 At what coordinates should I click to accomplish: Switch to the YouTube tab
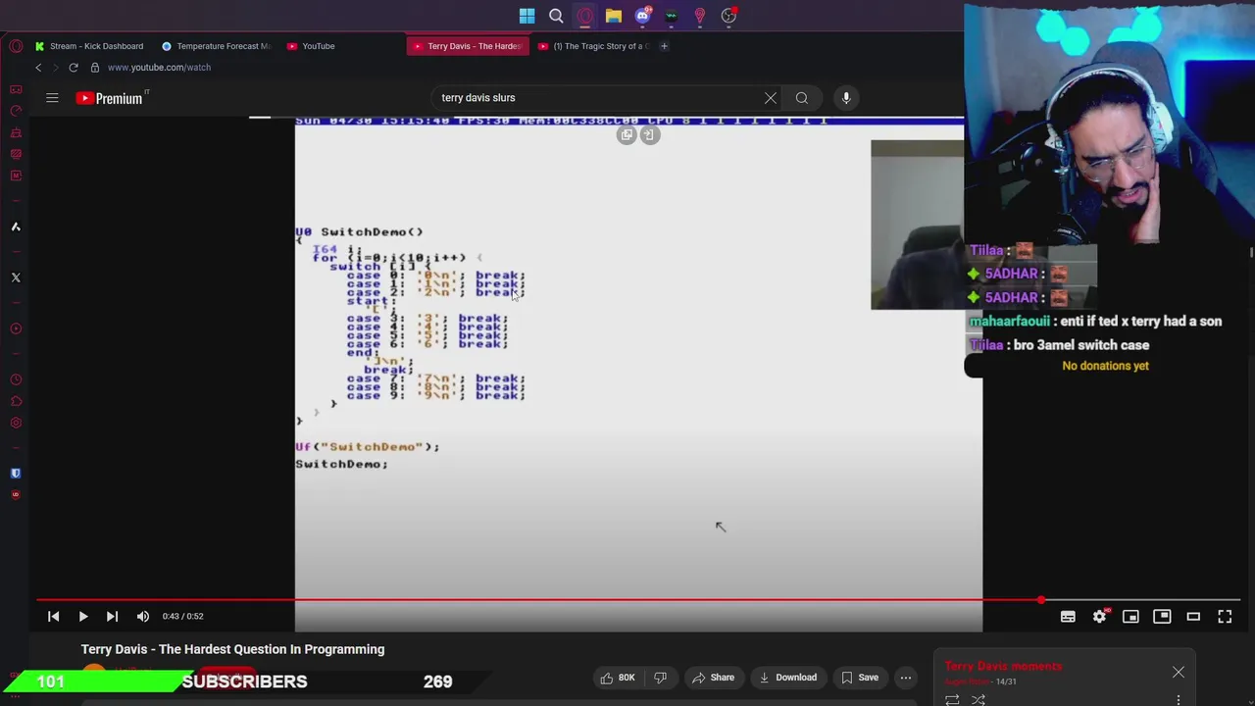(341, 46)
